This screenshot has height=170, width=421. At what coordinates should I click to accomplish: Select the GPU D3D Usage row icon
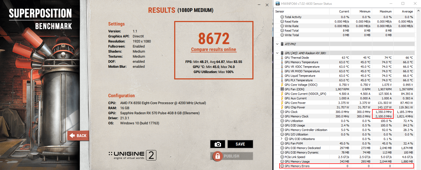[x=282, y=125]
